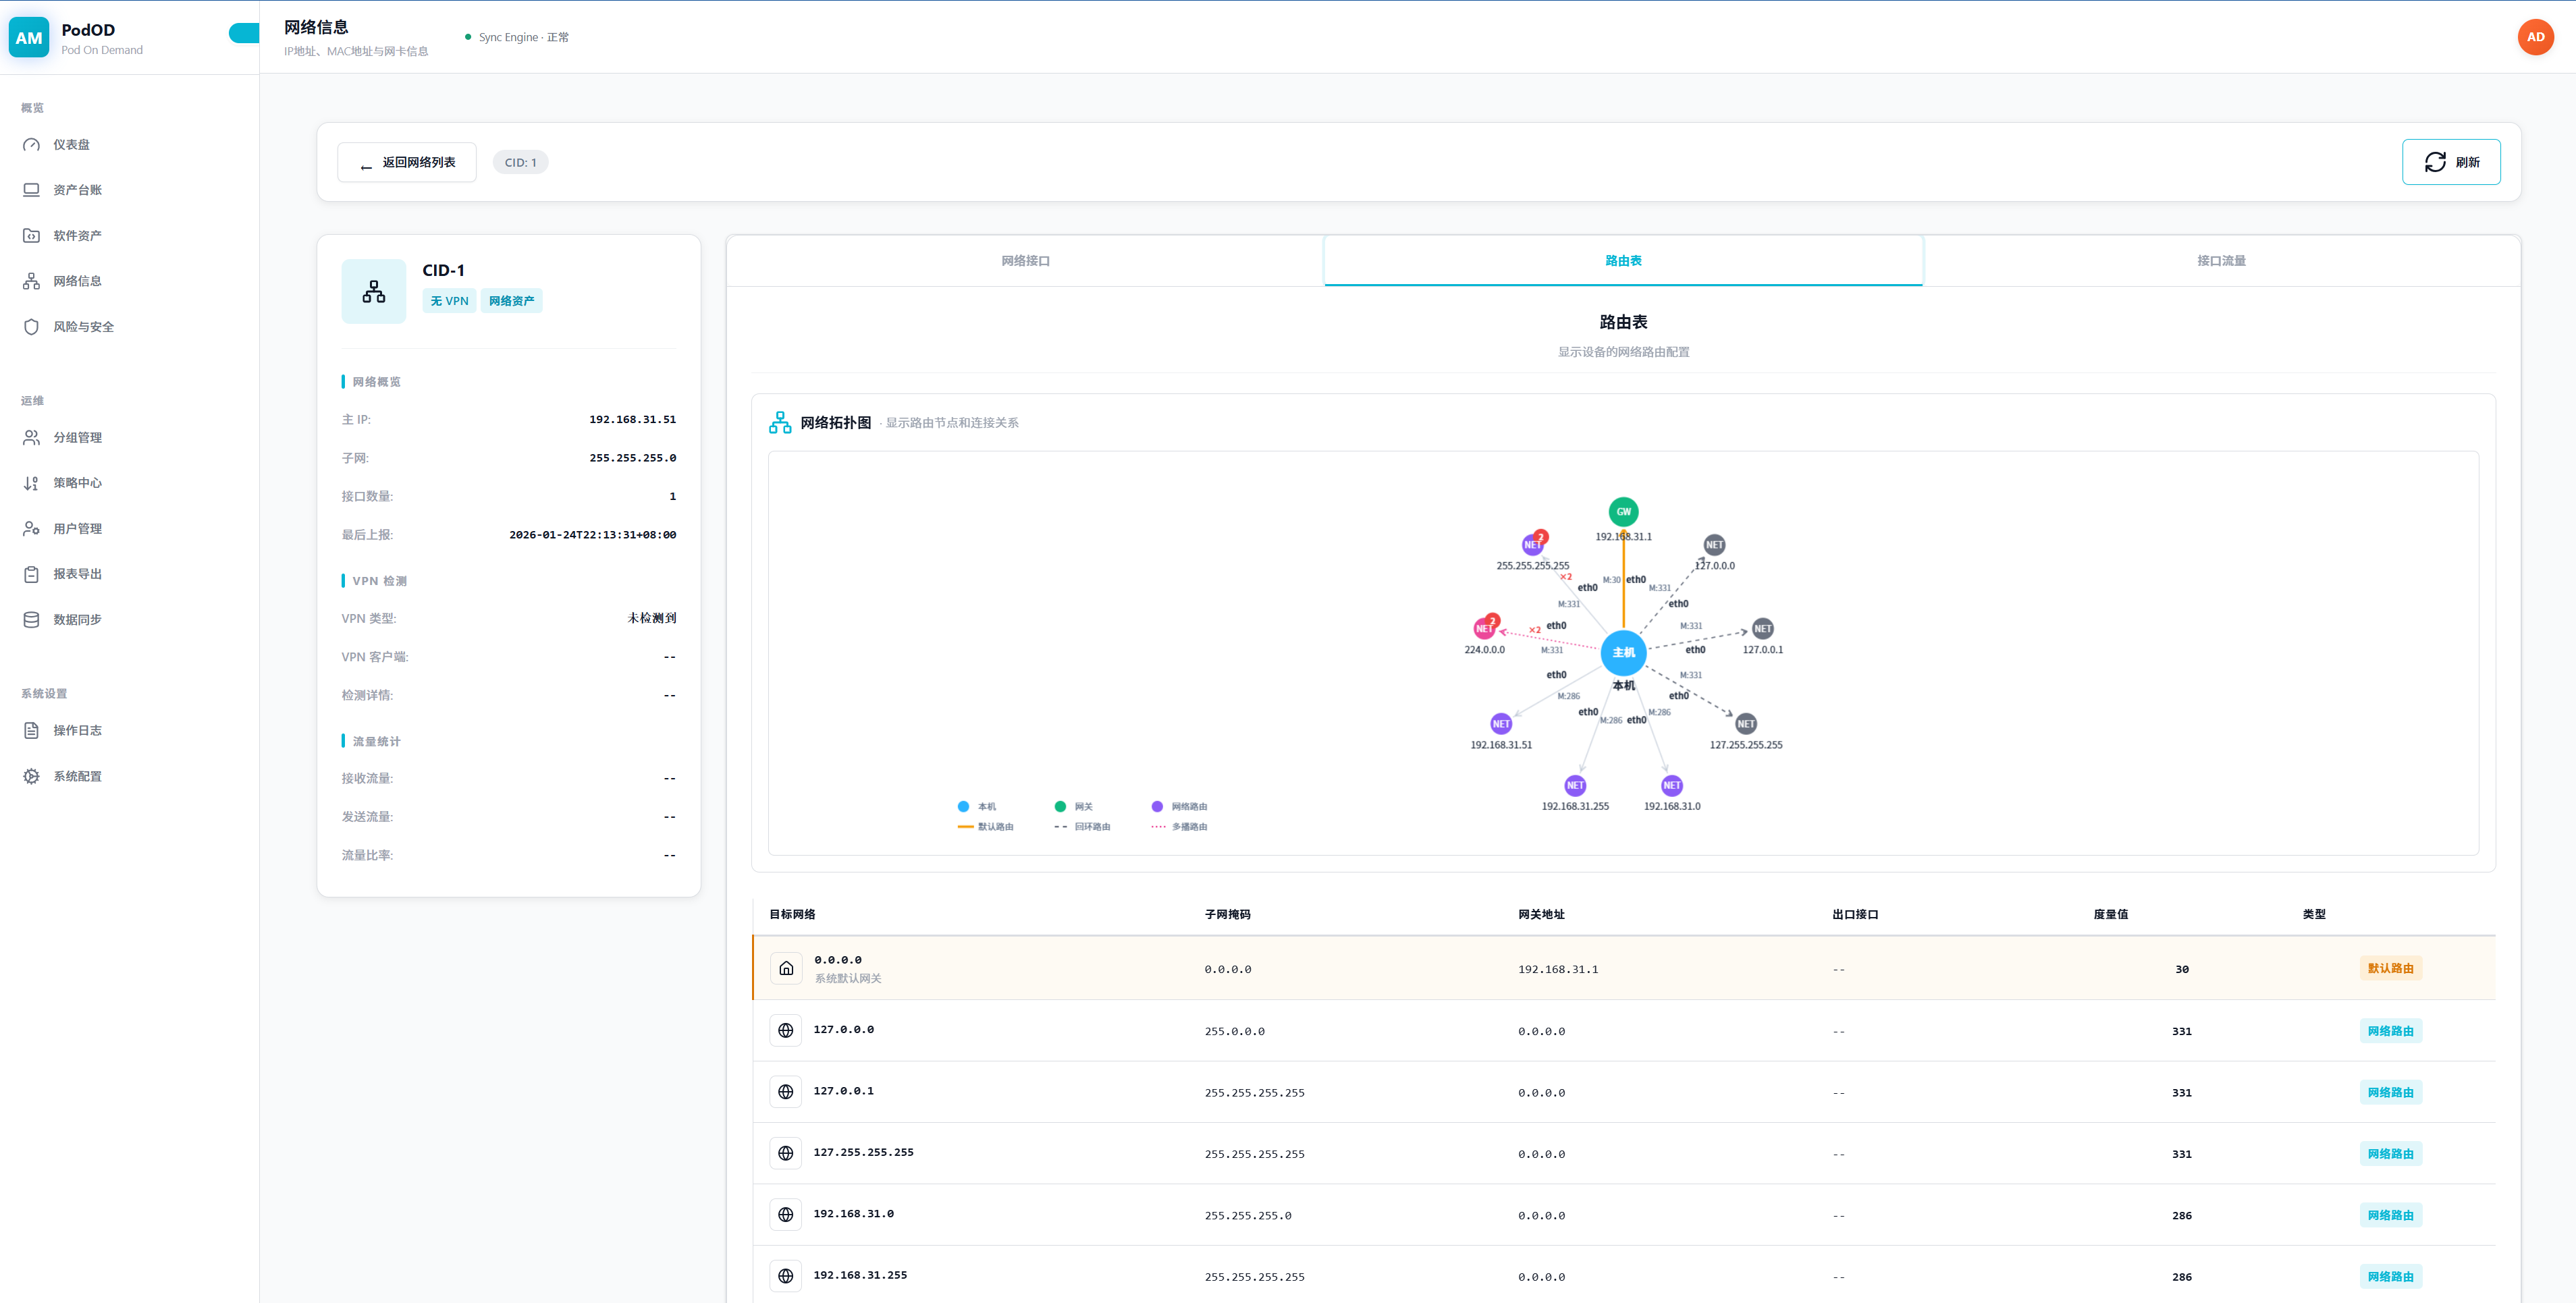Switch to the 接口流量 tab
The width and height of the screenshot is (2576, 1303).
2221,260
